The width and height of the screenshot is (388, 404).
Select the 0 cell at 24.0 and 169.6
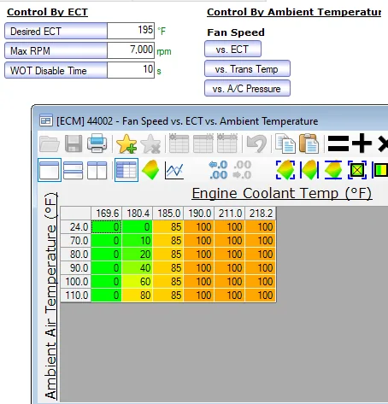107,227
